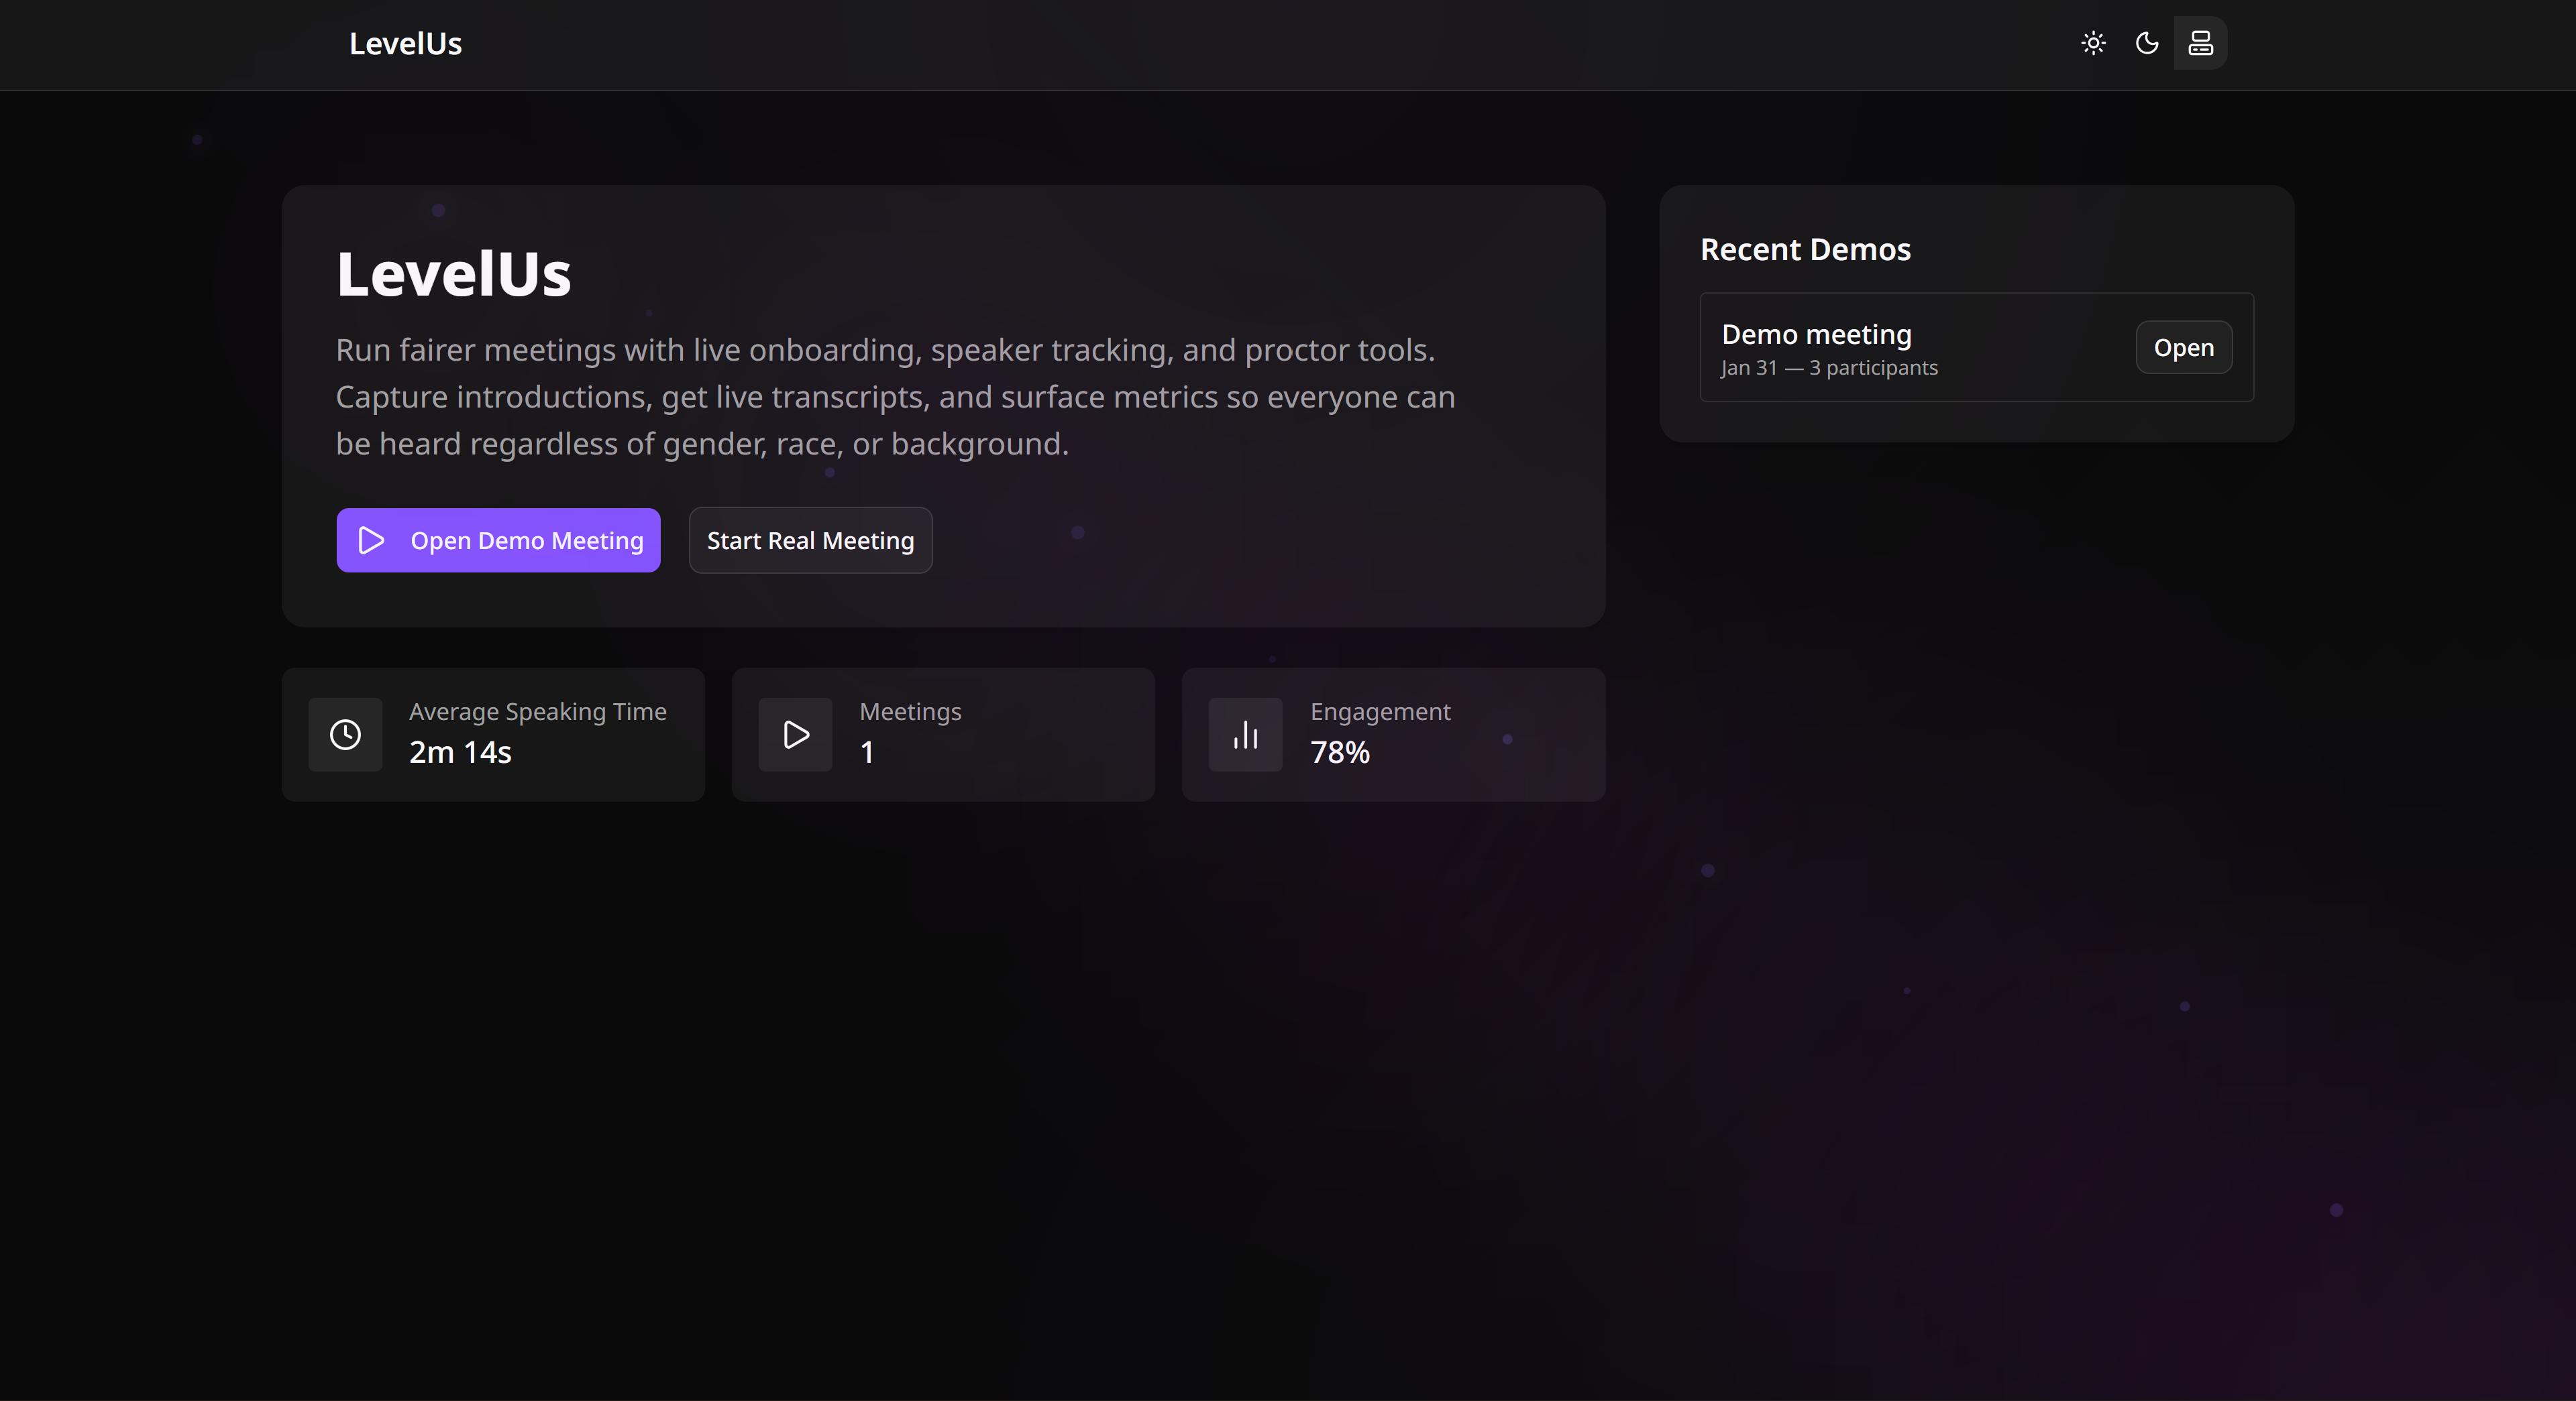Click the hero description paragraph
This screenshot has height=1401, width=2576.
point(895,397)
